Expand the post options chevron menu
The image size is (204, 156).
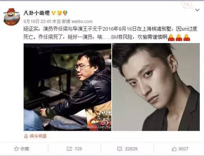pos(197,10)
